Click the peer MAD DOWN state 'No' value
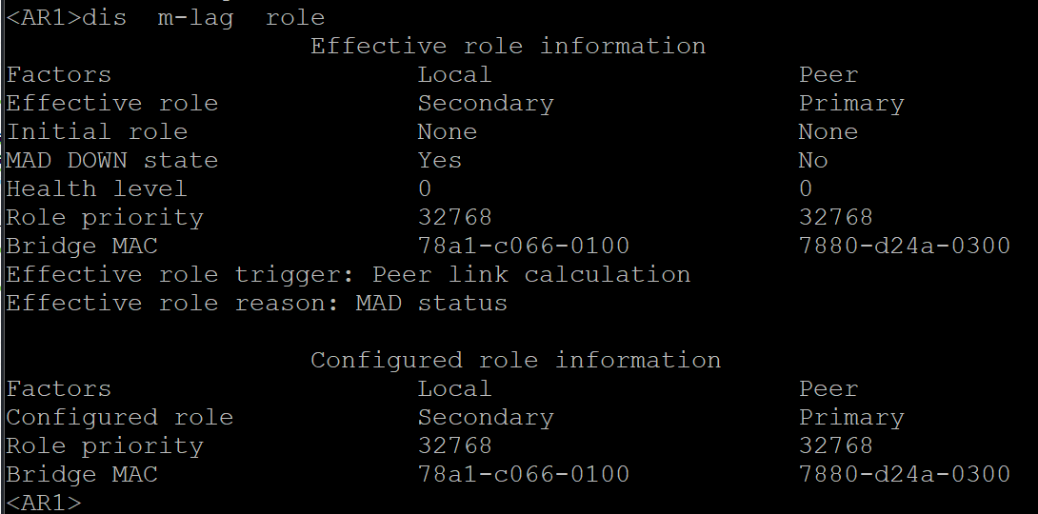Image resolution: width=1038 pixels, height=514 pixels. (x=813, y=161)
